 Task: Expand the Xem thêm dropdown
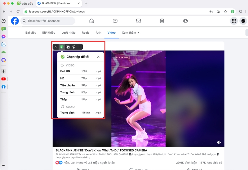click(x=131, y=33)
